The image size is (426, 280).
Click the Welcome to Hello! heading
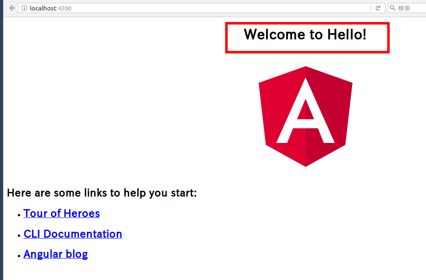pos(305,34)
